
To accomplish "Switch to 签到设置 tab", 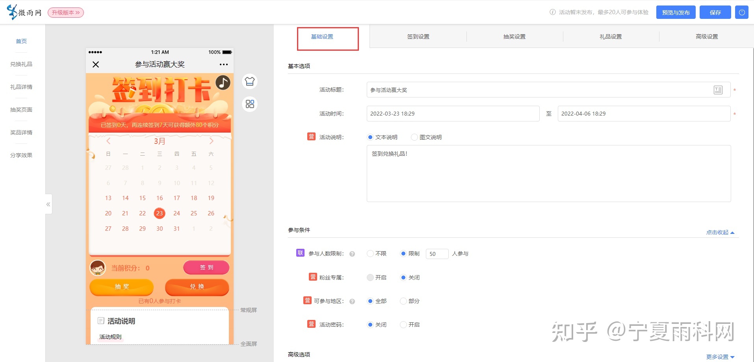I will pyautogui.click(x=418, y=37).
